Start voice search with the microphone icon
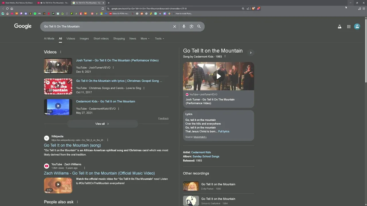Image resolution: width=367 pixels, height=206 pixels. point(184,26)
